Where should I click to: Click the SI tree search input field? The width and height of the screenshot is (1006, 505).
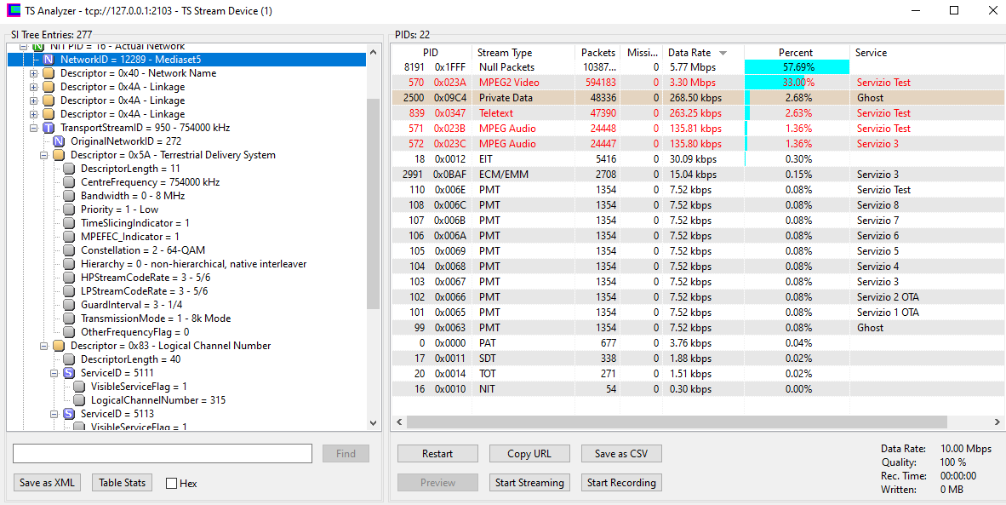point(162,454)
